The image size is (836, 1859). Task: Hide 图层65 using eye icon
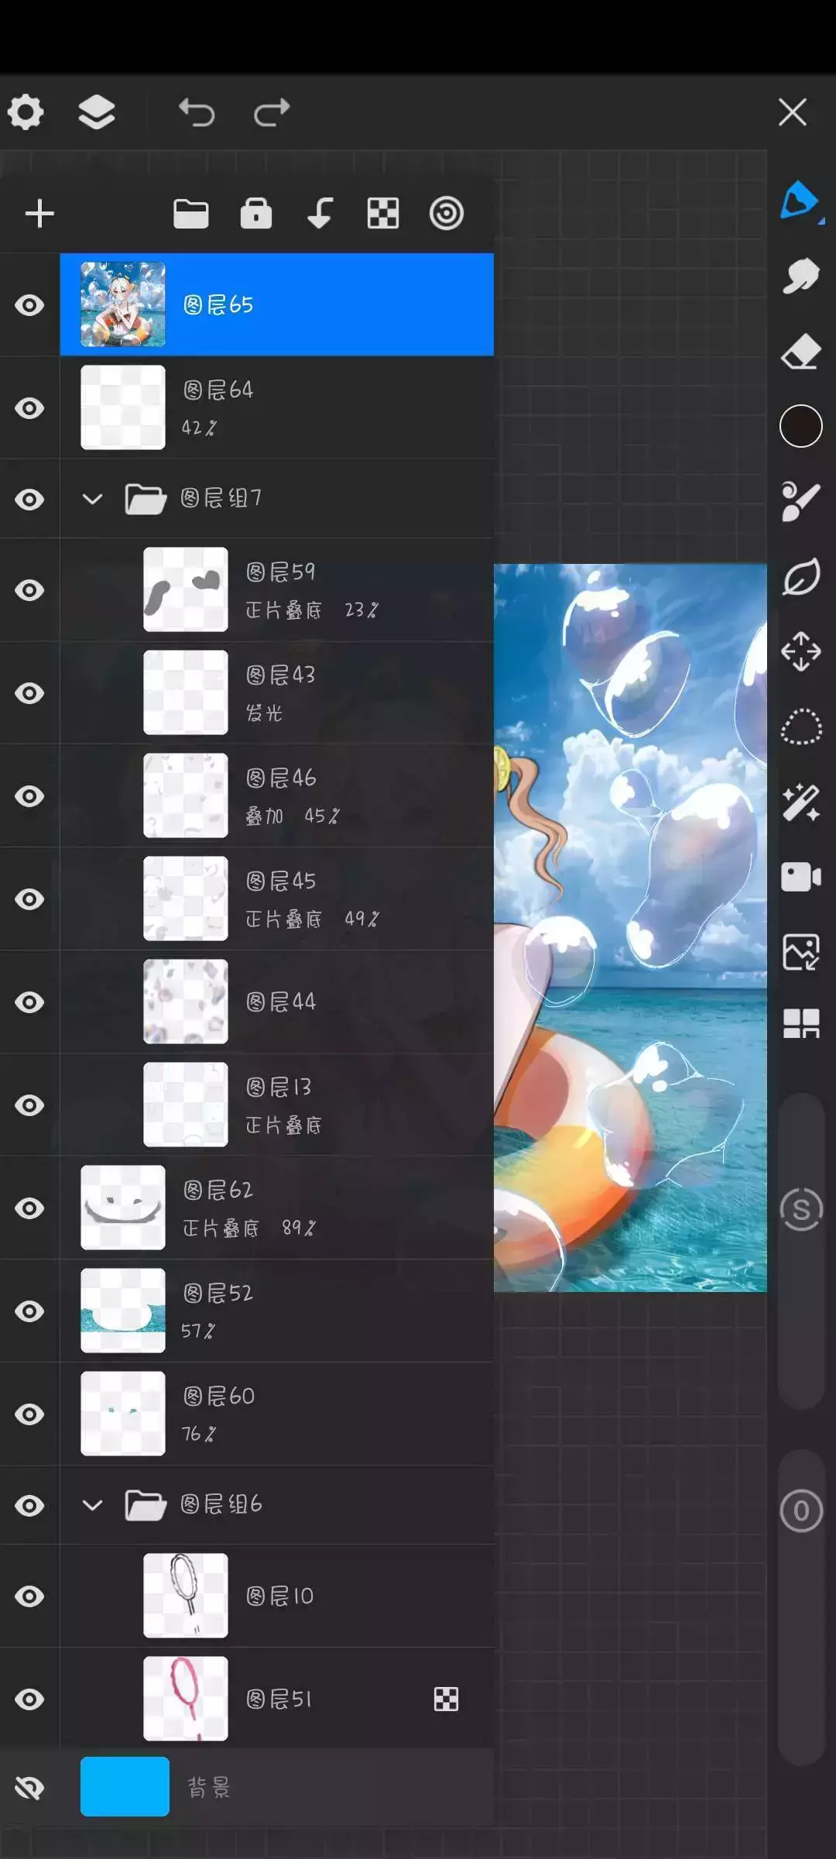click(29, 305)
